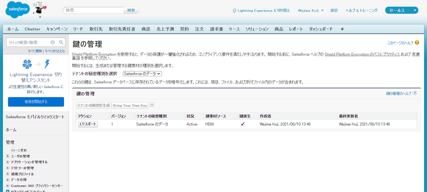
Task: Expand the 組織プロファイル tree node
Action: click(7, 174)
